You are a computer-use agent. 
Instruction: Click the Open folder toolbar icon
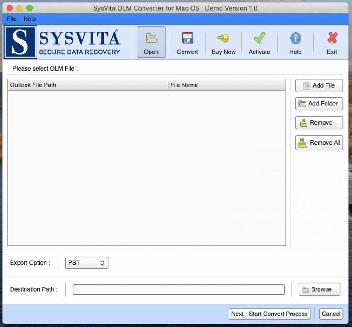click(151, 42)
